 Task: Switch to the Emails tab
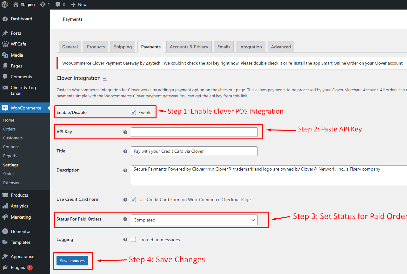tap(224, 46)
